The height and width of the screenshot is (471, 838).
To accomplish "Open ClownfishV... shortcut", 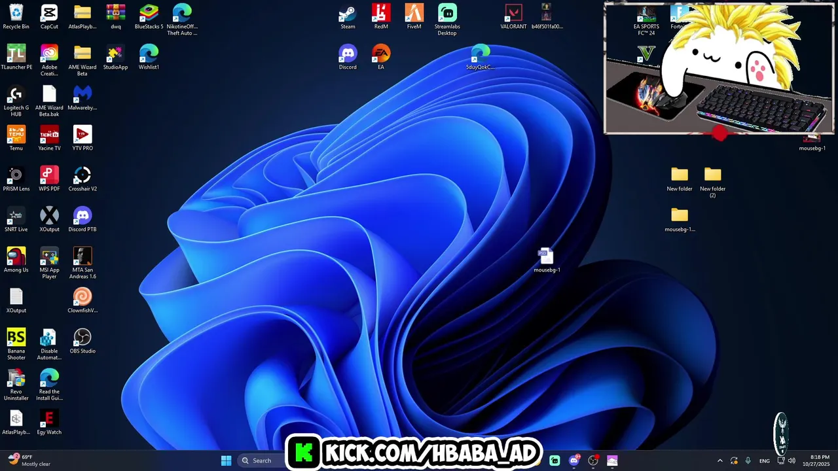I will 82,301.
